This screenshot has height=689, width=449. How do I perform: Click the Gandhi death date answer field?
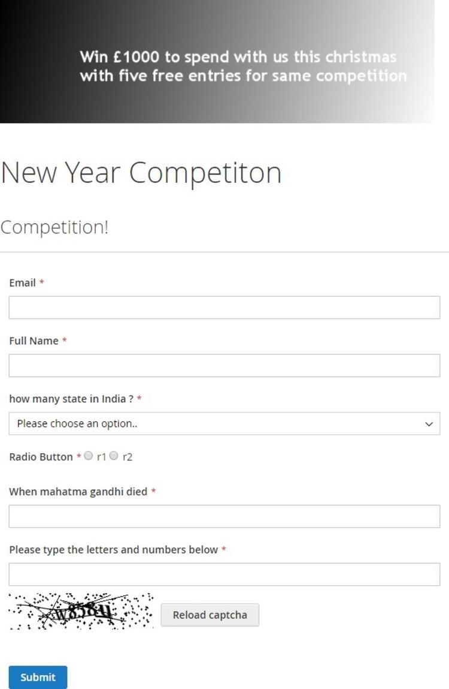224,516
